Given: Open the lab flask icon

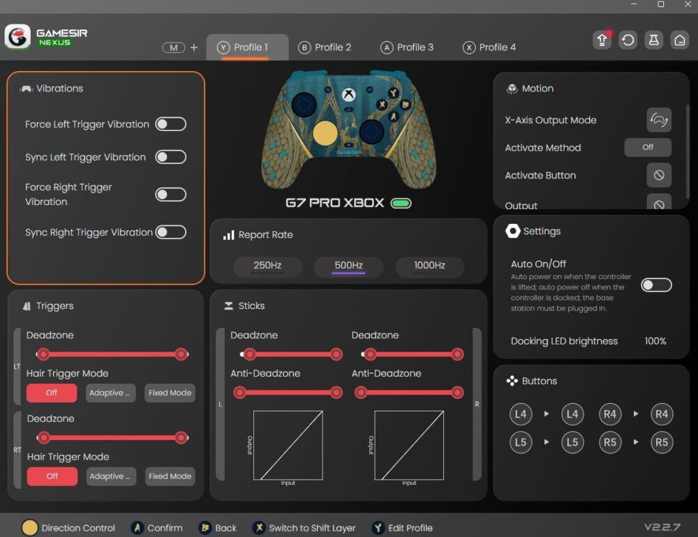Looking at the screenshot, I should click(654, 40).
